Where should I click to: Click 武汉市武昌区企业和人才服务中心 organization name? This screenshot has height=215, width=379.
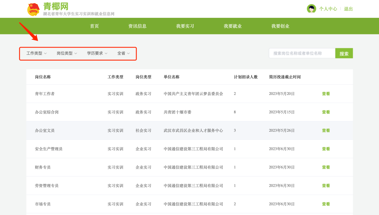pos(193,130)
